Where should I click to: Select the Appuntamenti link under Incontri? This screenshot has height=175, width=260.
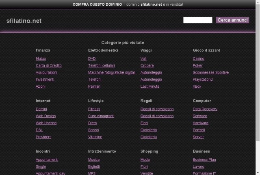(47, 160)
